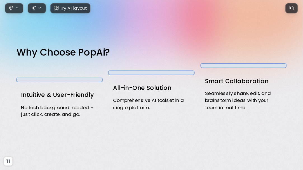Select bar above Smart Collaboration
The image size is (303, 170).
[x=243, y=66]
